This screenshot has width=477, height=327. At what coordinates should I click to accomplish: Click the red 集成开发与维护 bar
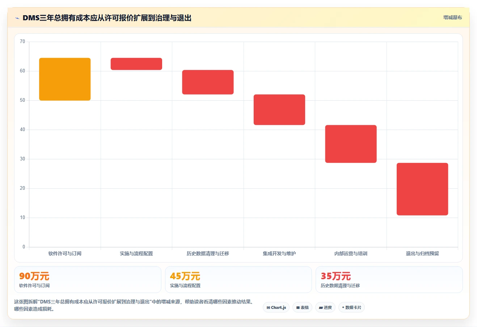click(279, 110)
